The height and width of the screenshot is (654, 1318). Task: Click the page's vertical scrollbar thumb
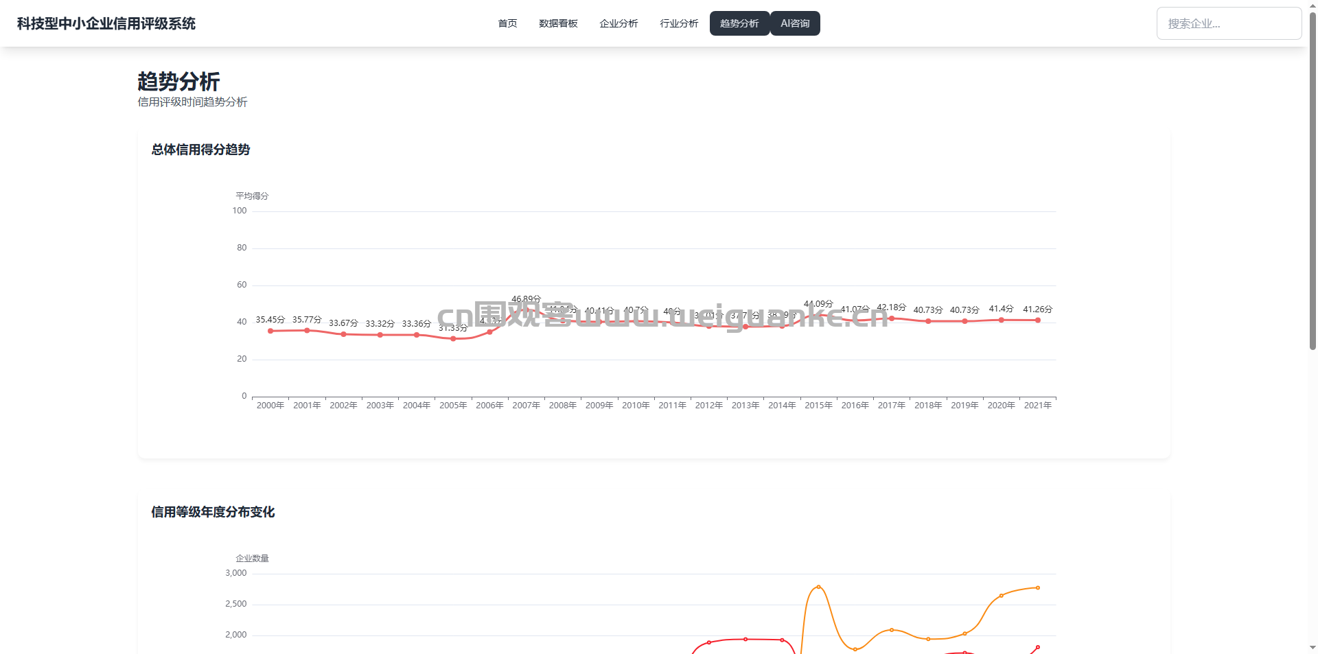[x=1313, y=178]
